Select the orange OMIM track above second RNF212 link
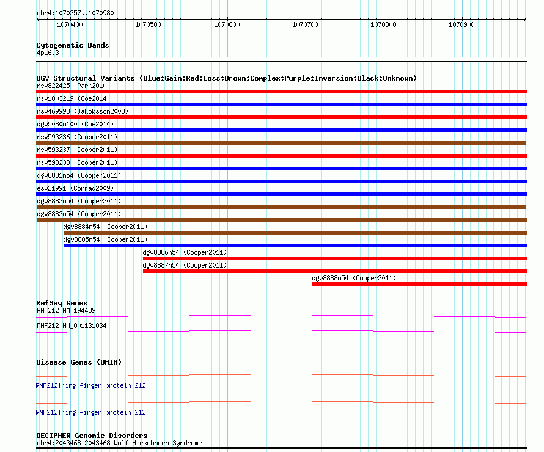Screen dimensions: 544x452 [x=281, y=402]
